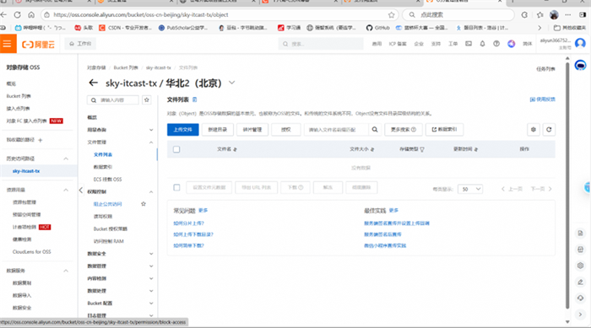Click the cloud shell icon in header
The width and height of the screenshot is (591, 328).
click(469, 44)
